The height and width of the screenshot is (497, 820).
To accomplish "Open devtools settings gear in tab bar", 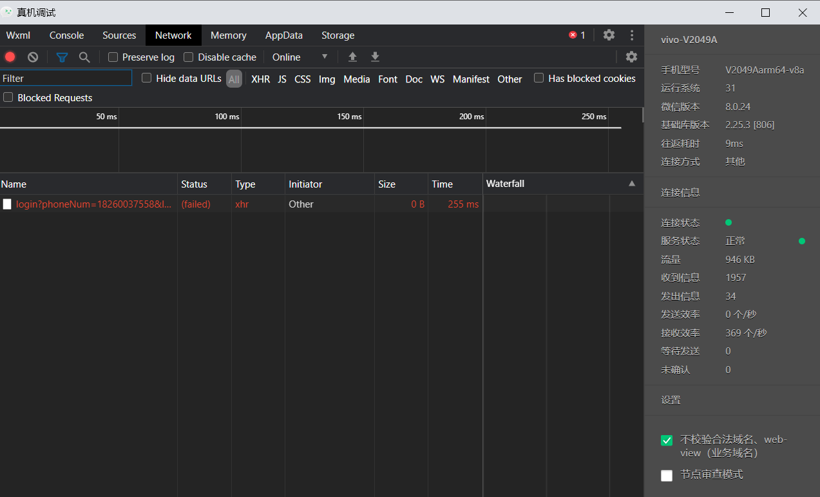I will [x=609, y=35].
